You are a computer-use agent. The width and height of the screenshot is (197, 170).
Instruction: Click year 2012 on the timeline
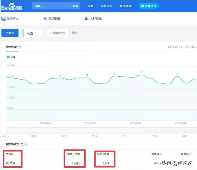point(34,136)
